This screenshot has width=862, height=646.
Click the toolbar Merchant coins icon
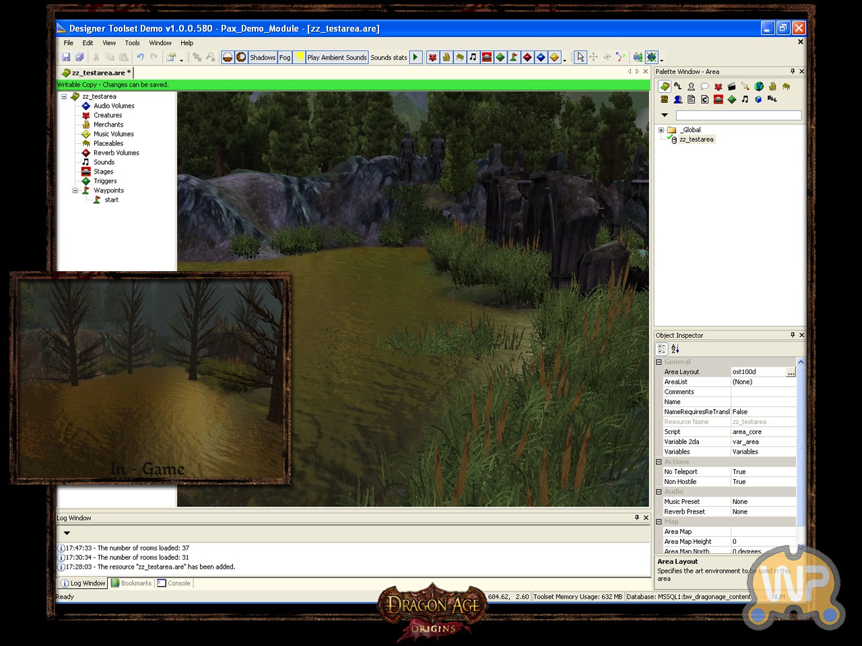click(446, 57)
